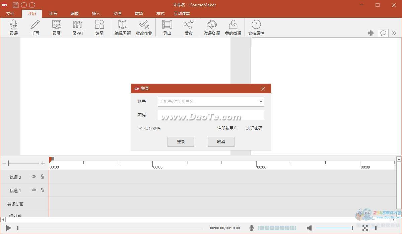The width and height of the screenshot is (402, 234).
Task: Click the 登录 button
Action: [181, 142]
